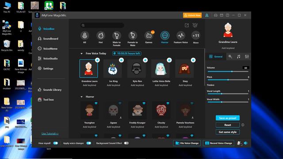This screenshot has width=283, height=159.
Task: Open Settings in the sidebar
Action: [46, 68]
